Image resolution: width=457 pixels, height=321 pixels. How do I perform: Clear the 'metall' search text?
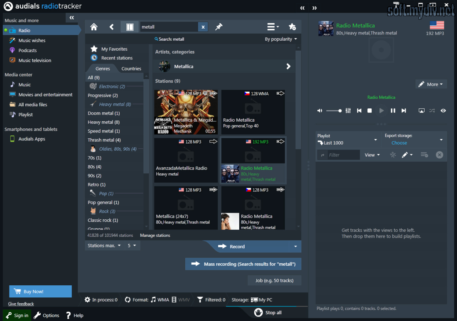203,27
